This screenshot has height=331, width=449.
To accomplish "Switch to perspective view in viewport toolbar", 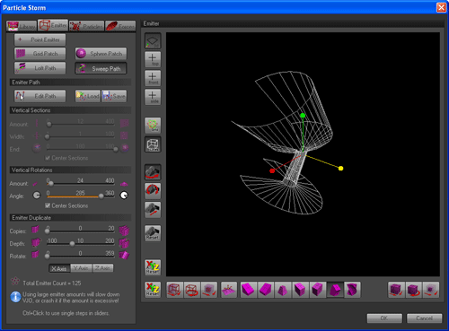I will pyautogui.click(x=153, y=41).
